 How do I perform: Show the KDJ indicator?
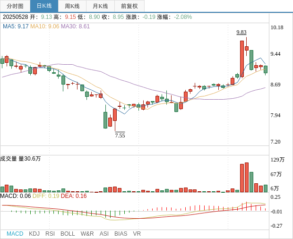[34, 234]
